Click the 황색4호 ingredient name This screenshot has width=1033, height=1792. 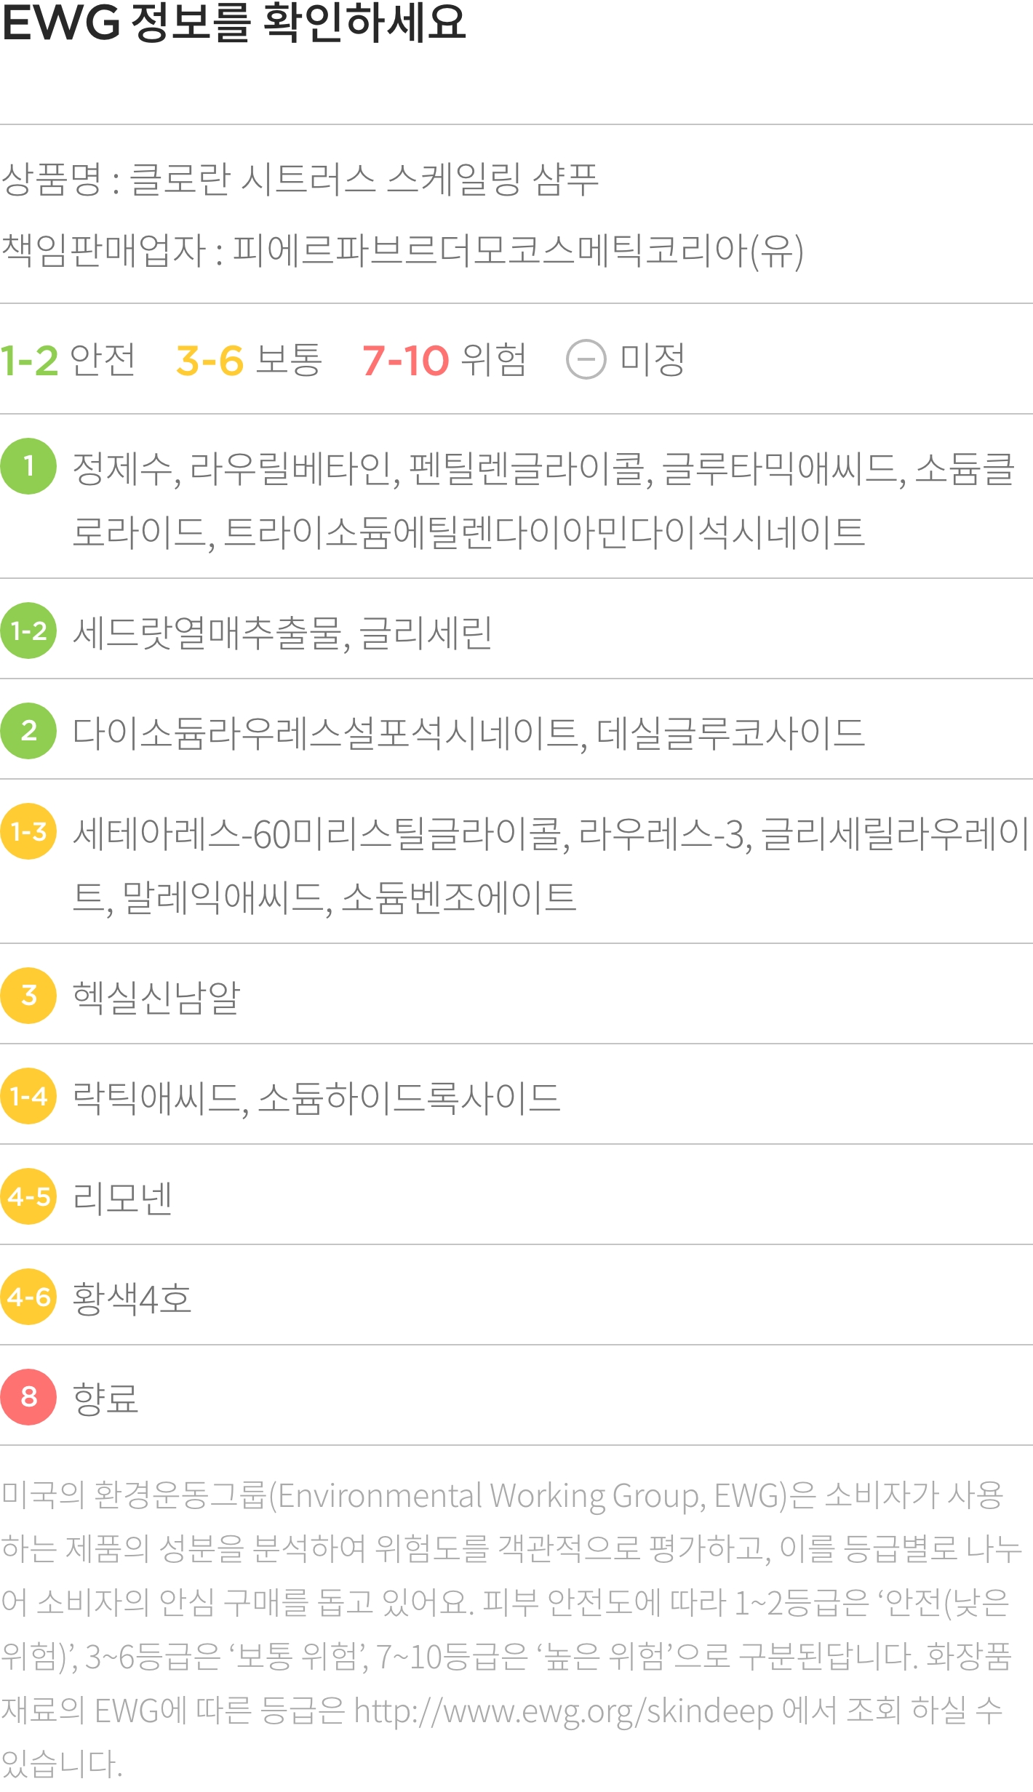[x=132, y=1298]
